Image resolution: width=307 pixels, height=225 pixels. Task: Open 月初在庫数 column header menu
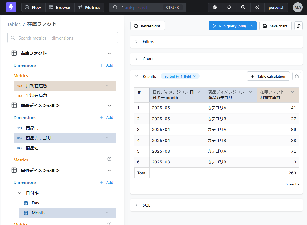coord(293,92)
